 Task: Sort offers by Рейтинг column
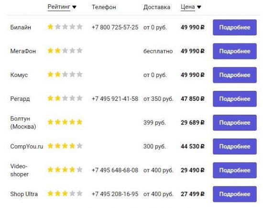(x=59, y=7)
